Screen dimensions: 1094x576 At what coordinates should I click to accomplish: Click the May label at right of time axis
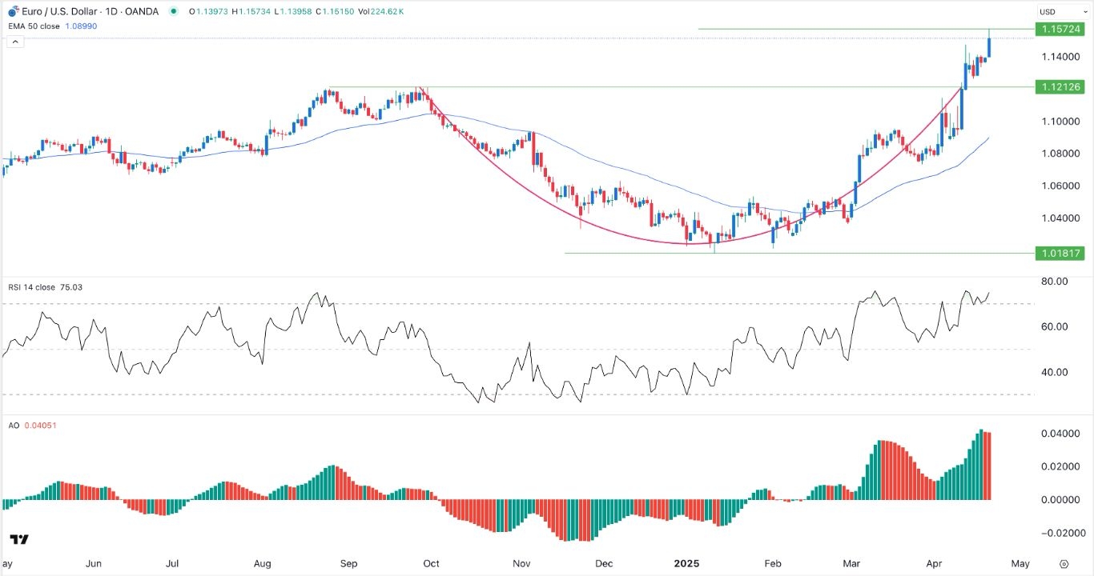1020,563
